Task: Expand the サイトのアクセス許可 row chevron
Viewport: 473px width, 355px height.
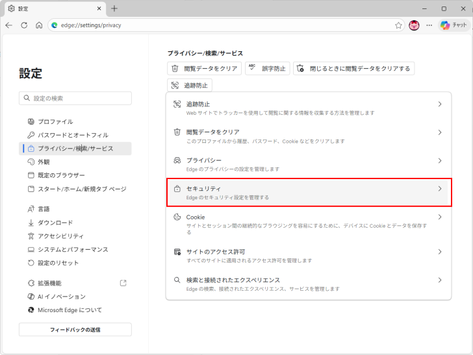Action: (x=440, y=252)
